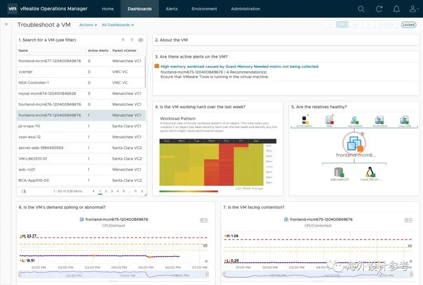423x285 pixels.
Task: Click left range handle of CPU|Demand timeline
Action: tap(20, 274)
